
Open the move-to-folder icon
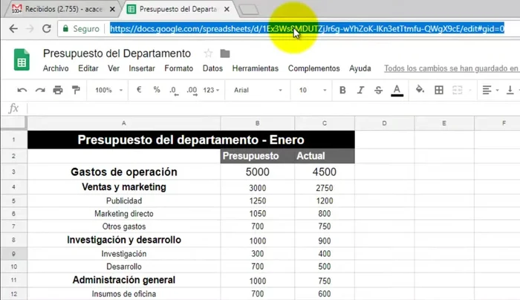coord(225,53)
